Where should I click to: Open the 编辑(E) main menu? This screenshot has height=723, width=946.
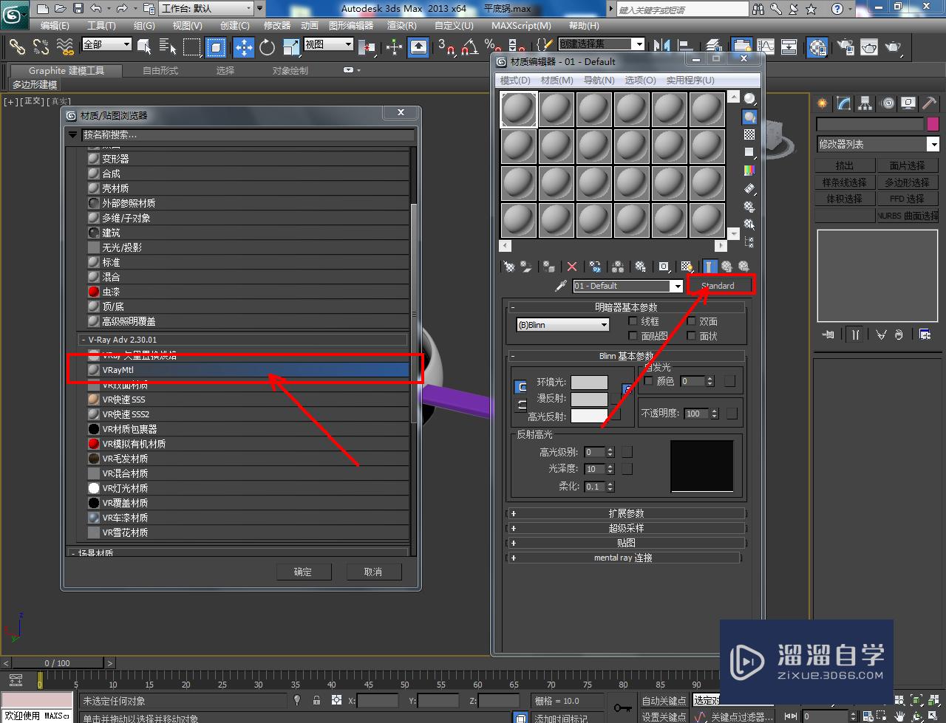click(55, 26)
